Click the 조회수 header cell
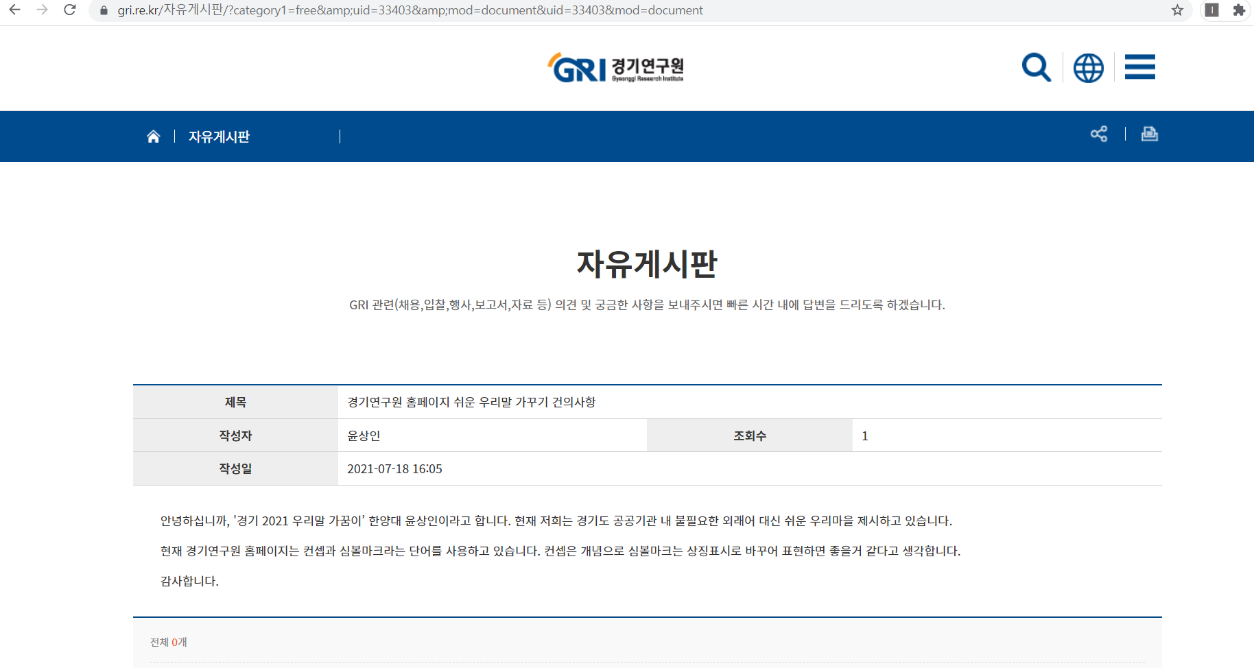Screen dimensions: 1254x668 click(x=750, y=436)
